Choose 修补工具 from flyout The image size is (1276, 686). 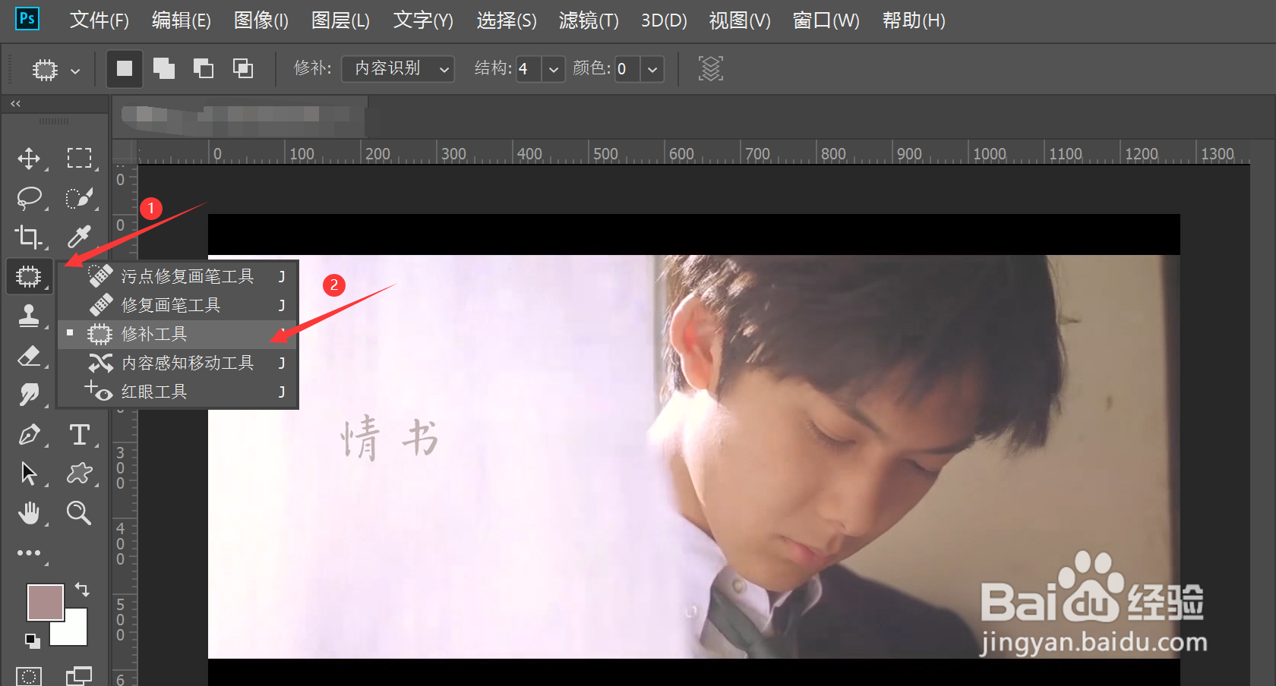coord(178,334)
